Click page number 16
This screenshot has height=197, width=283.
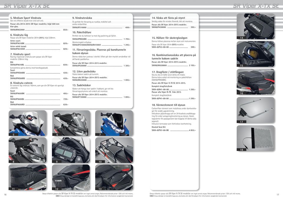(5, 195)
